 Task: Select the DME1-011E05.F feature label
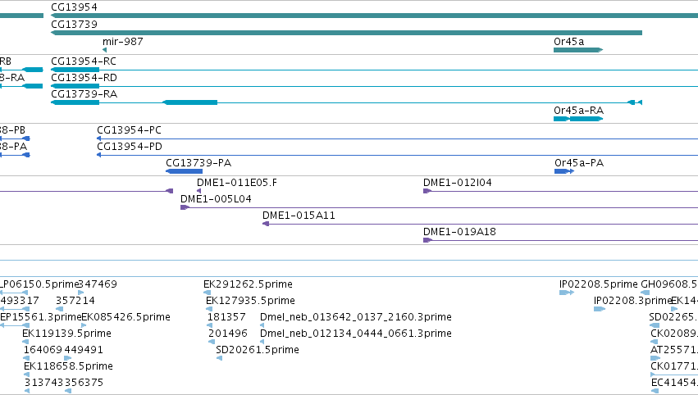pos(237,183)
